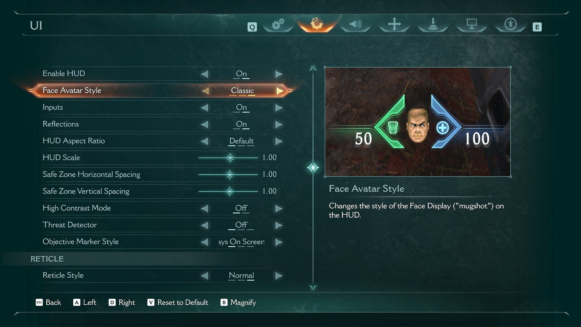Screen dimensions: 581x327
Task: Toggle Enable HUD with right arrow
Action: coord(279,74)
